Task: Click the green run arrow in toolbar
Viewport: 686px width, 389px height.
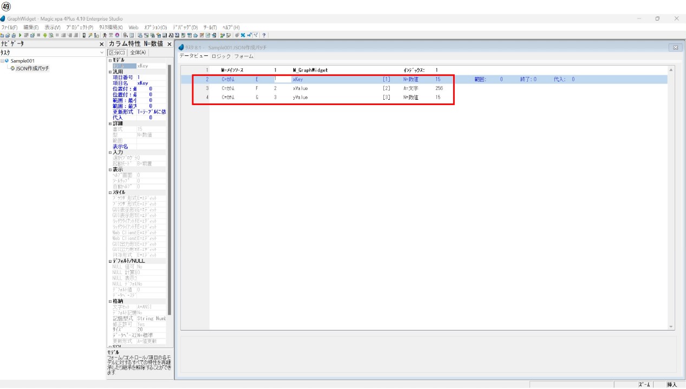Action: [x=21, y=35]
